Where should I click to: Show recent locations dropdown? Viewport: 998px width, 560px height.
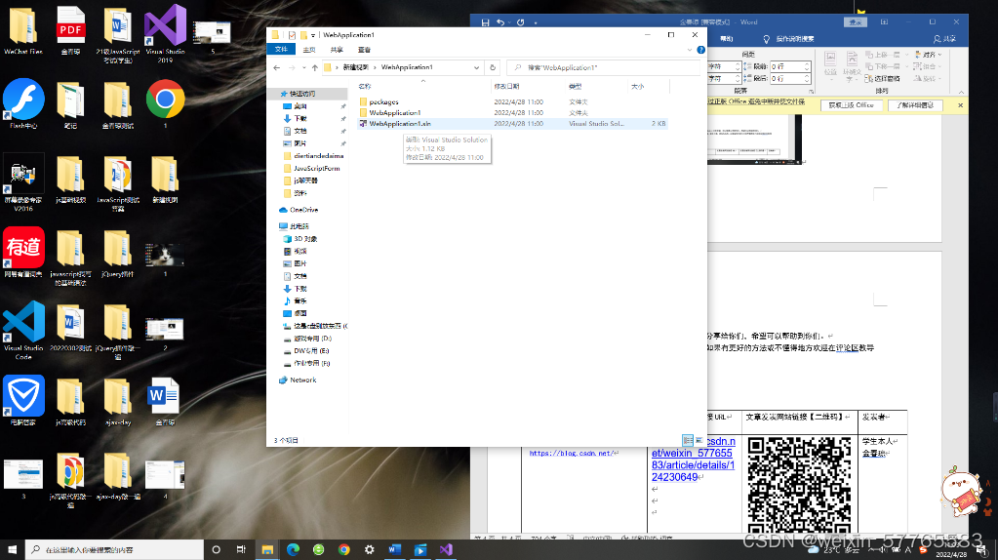[303, 67]
